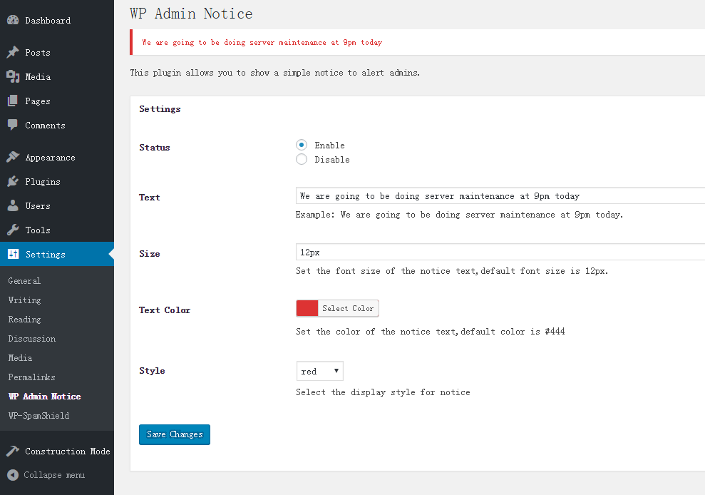Open the Dashboard menu

pyautogui.click(x=48, y=20)
